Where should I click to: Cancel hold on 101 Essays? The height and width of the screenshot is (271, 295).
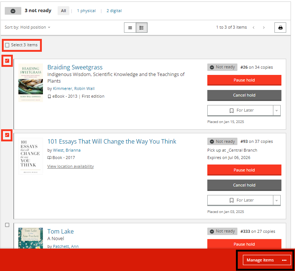pyautogui.click(x=244, y=185)
